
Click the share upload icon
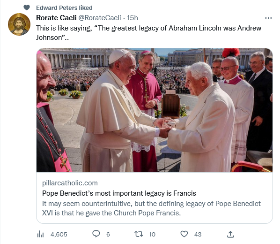coord(230,234)
